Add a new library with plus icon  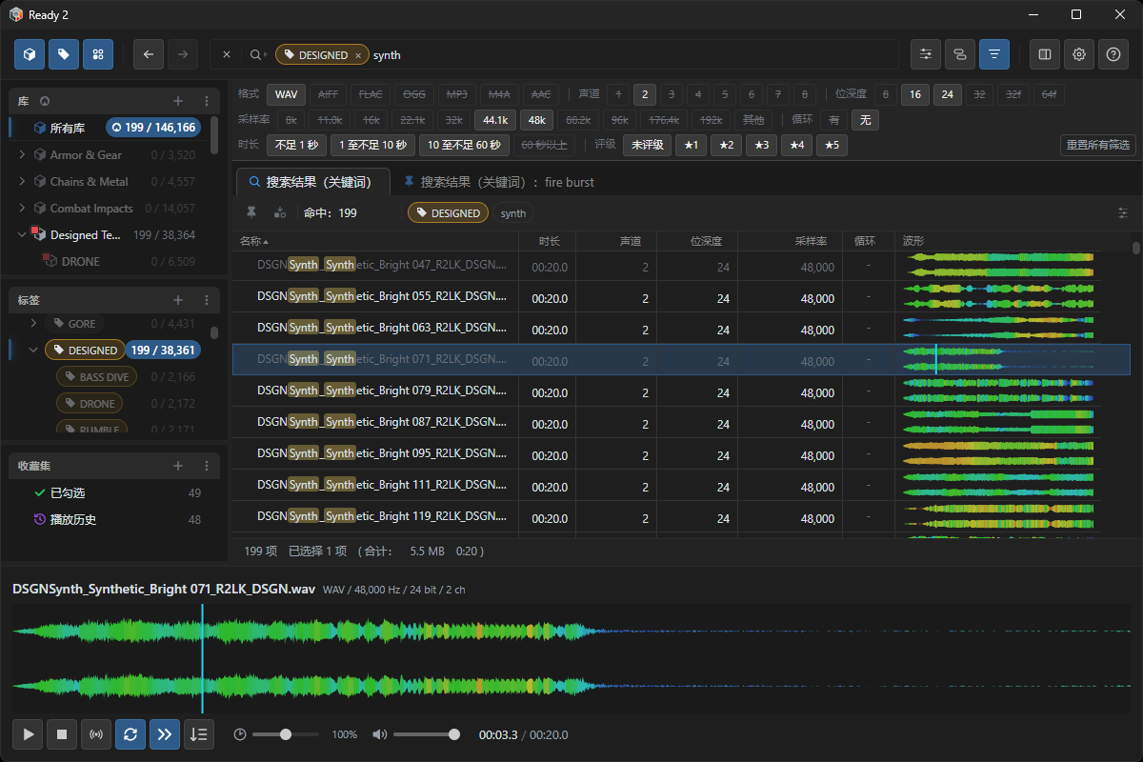click(x=178, y=101)
